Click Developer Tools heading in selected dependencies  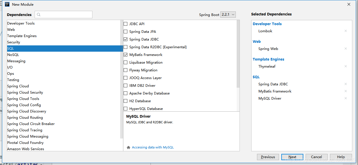pos(267,24)
